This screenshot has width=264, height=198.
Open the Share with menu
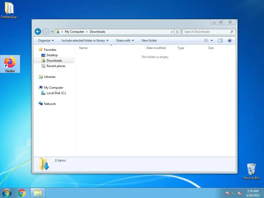point(125,40)
